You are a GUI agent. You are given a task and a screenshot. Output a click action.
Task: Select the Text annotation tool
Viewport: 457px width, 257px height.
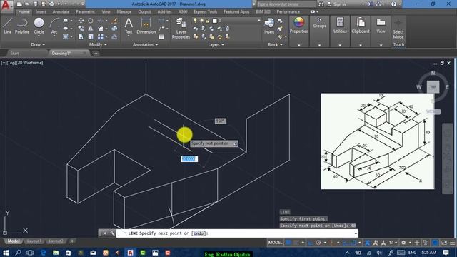coord(129,26)
